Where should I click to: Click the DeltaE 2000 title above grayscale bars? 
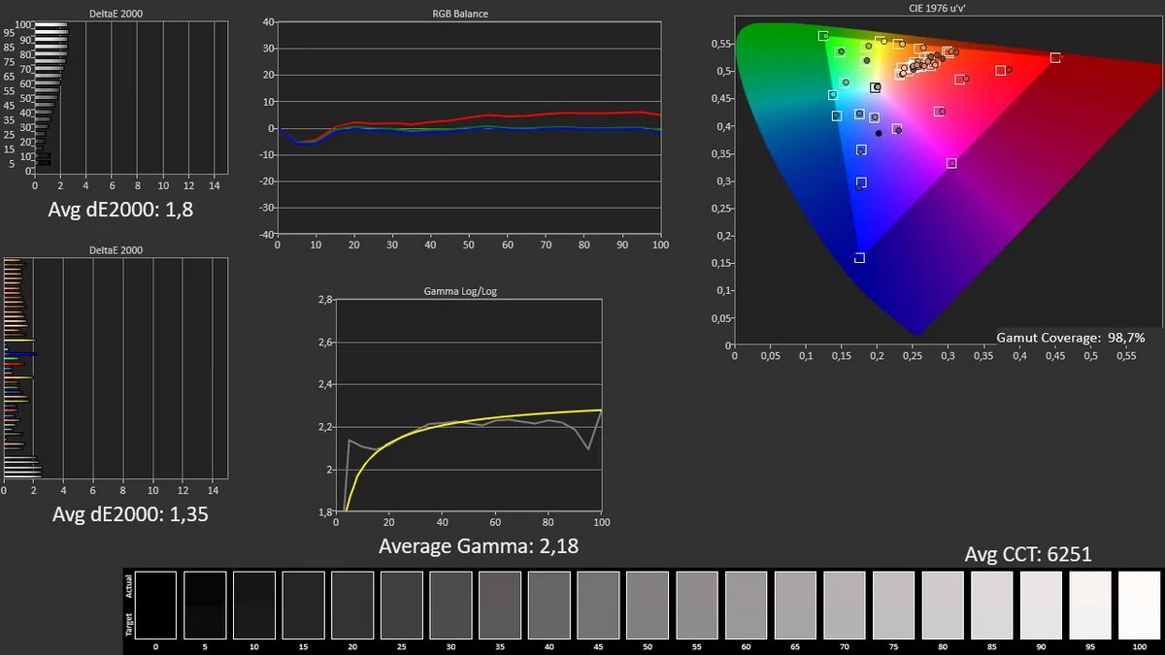[x=116, y=15]
